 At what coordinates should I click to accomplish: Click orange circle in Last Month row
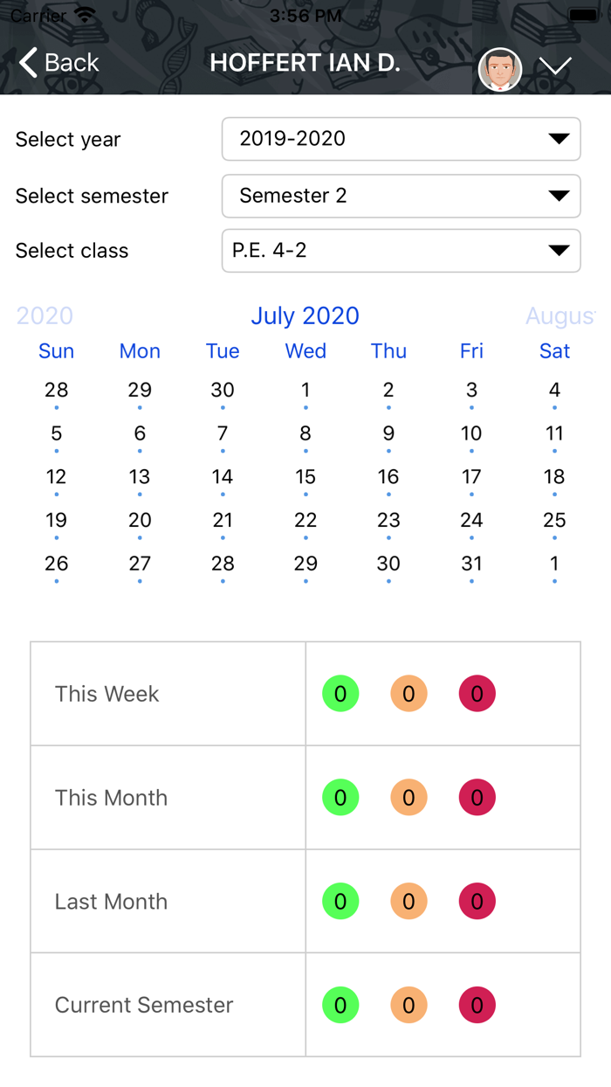click(408, 901)
